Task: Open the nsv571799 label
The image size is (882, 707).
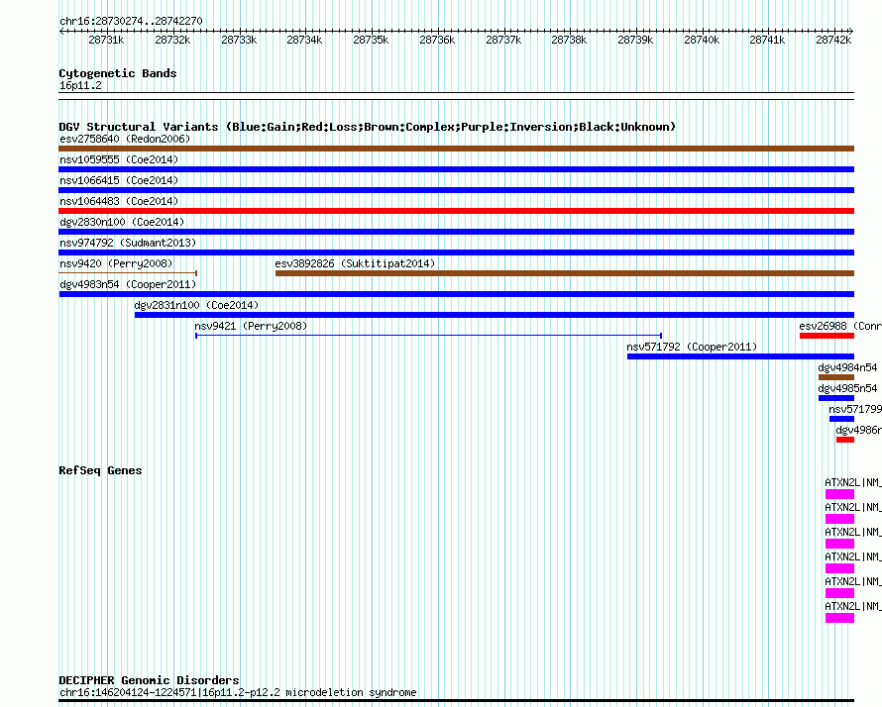Action: point(855,409)
